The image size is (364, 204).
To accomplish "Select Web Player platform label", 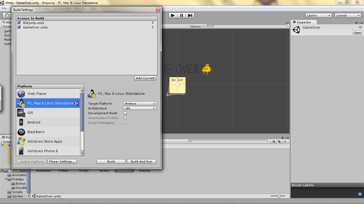I will pyautogui.click(x=37, y=93).
